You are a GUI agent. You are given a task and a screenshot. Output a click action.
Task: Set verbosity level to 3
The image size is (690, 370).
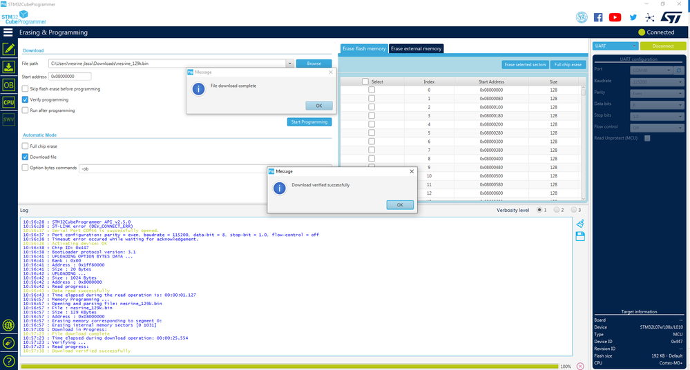[x=574, y=210]
